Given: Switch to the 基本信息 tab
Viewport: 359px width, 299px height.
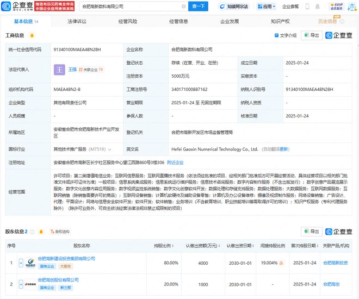Looking at the screenshot, I should pos(26,22).
